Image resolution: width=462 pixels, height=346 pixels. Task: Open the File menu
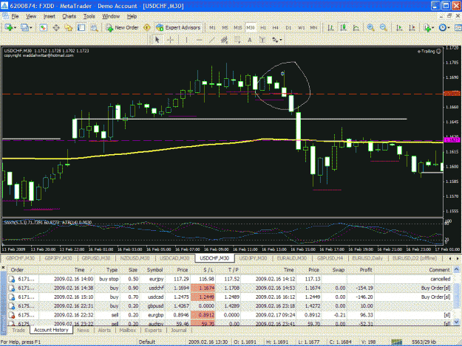click(x=15, y=16)
